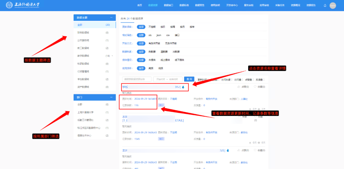Viewport: 344px width, 169px height.
Task: Go to 首页 in the top navigation
Action: [140, 5]
